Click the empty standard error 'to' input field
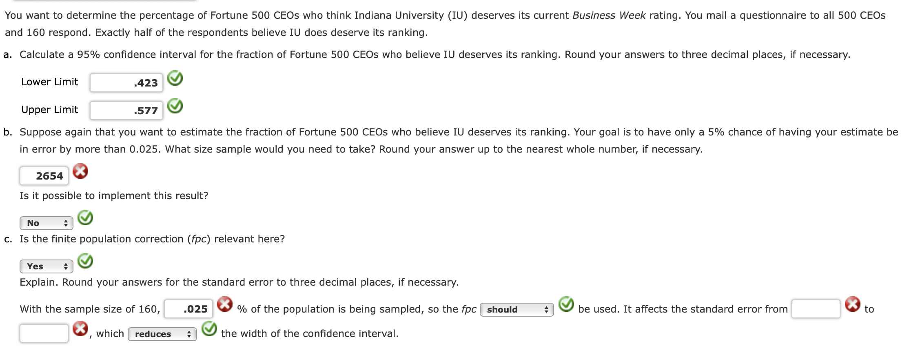 click(x=45, y=333)
